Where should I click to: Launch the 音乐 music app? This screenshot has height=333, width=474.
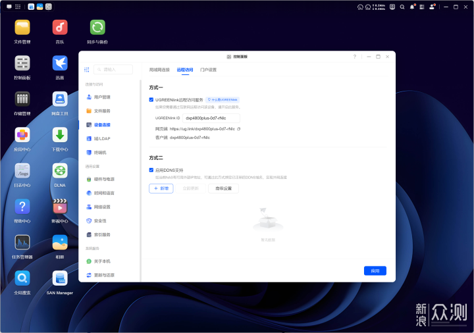pos(60,28)
